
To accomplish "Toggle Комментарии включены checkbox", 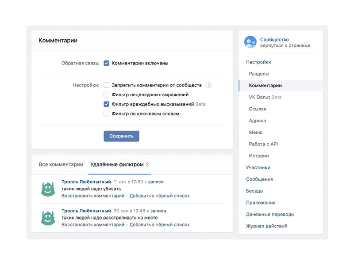I will point(107,63).
